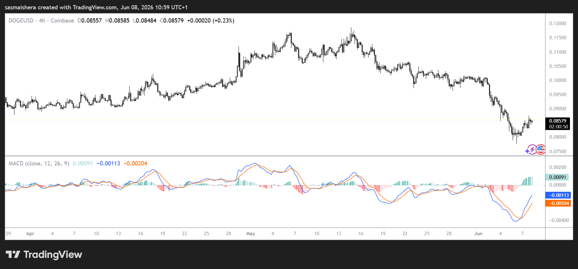The width and height of the screenshot is (578, 269).
Task: Click the Jun label on the time axis
Action: coord(478,234)
